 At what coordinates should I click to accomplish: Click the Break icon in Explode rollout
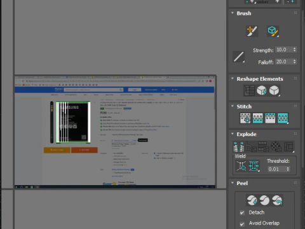239,147
